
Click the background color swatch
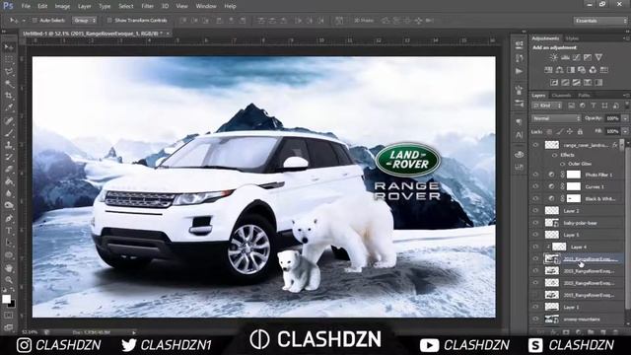(12, 304)
